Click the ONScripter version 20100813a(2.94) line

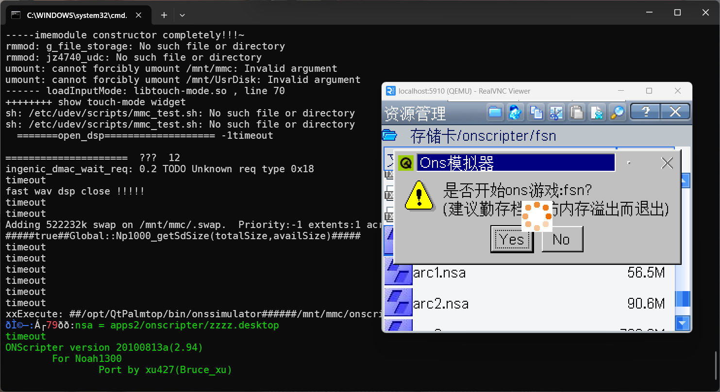click(x=104, y=347)
